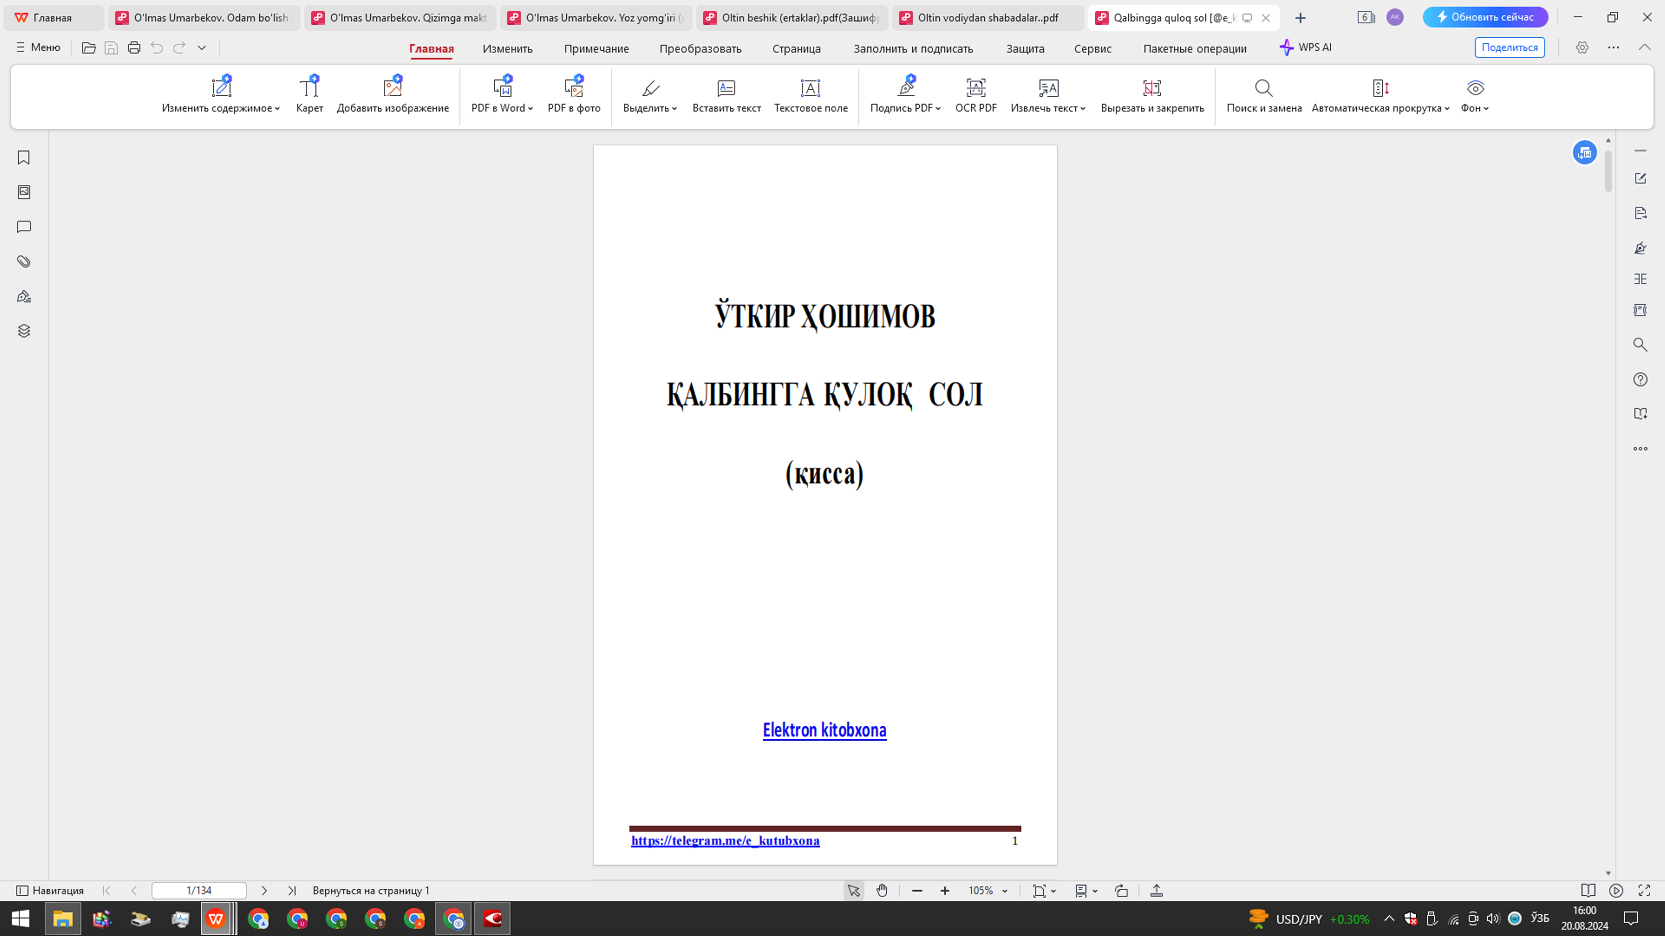The height and width of the screenshot is (936, 1665).
Task: Open Подпись PDF tool
Action: [905, 95]
